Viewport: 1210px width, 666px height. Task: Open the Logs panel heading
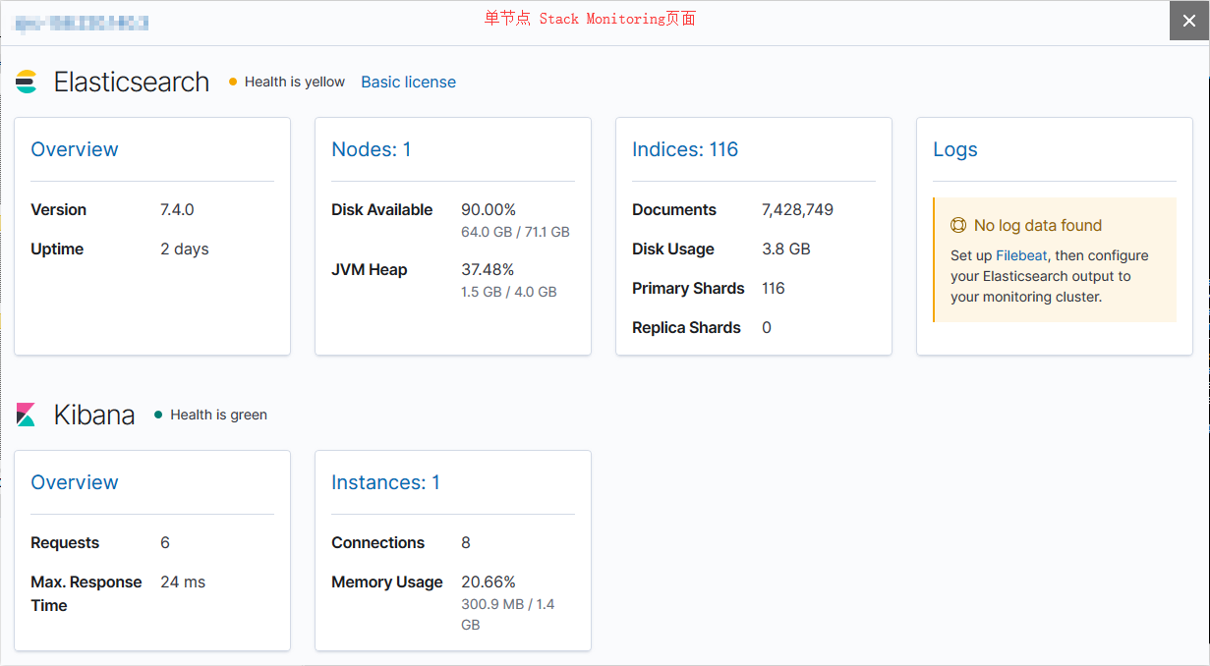[954, 149]
